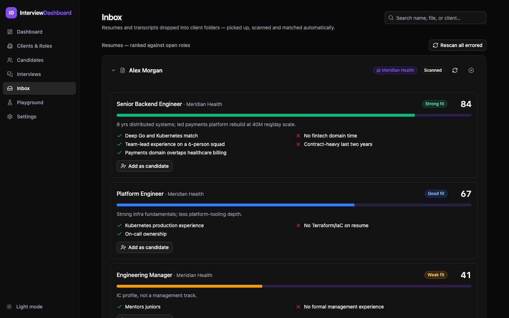Collapse the Alex Morgan resume card
The image size is (509, 318).
[x=113, y=70]
